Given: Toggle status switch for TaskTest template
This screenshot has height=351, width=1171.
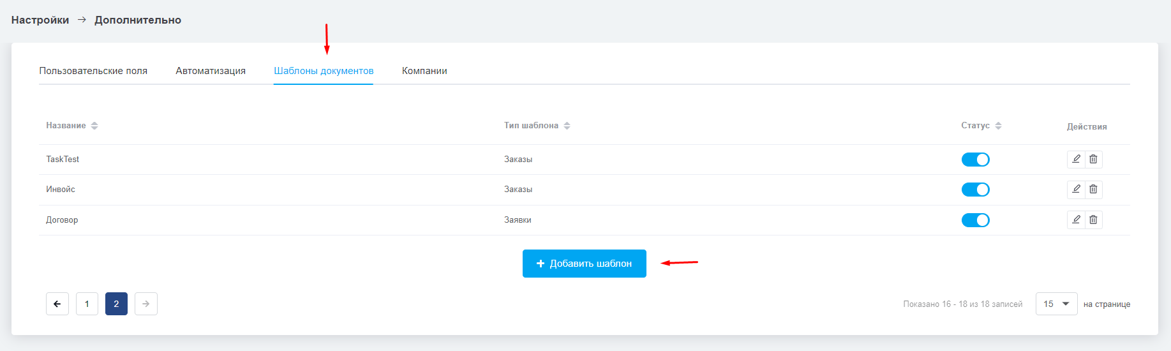Looking at the screenshot, I should click(x=975, y=160).
